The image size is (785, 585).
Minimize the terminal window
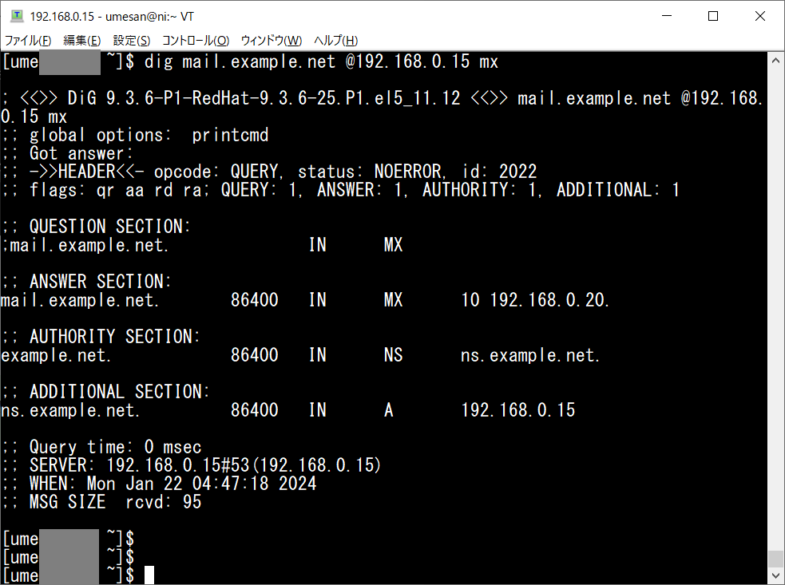(666, 16)
